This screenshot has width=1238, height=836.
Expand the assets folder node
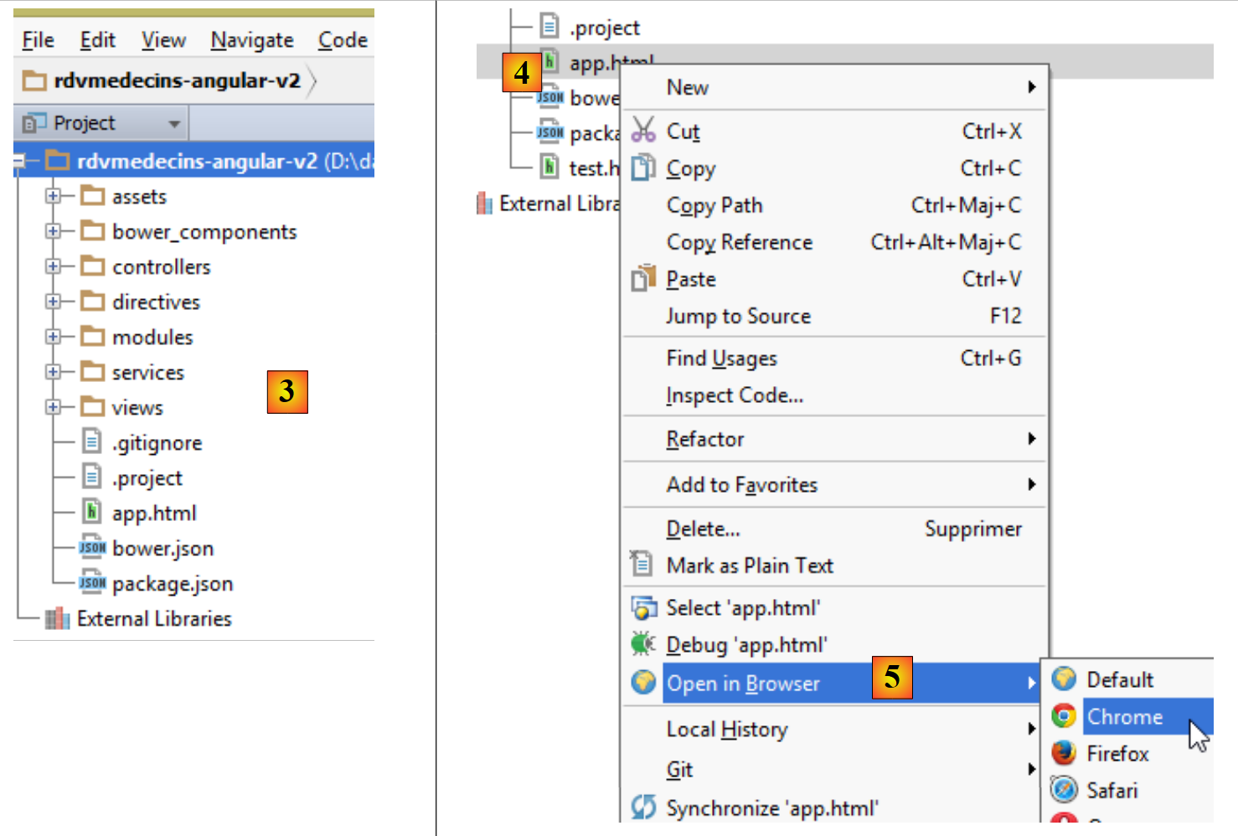(53, 196)
